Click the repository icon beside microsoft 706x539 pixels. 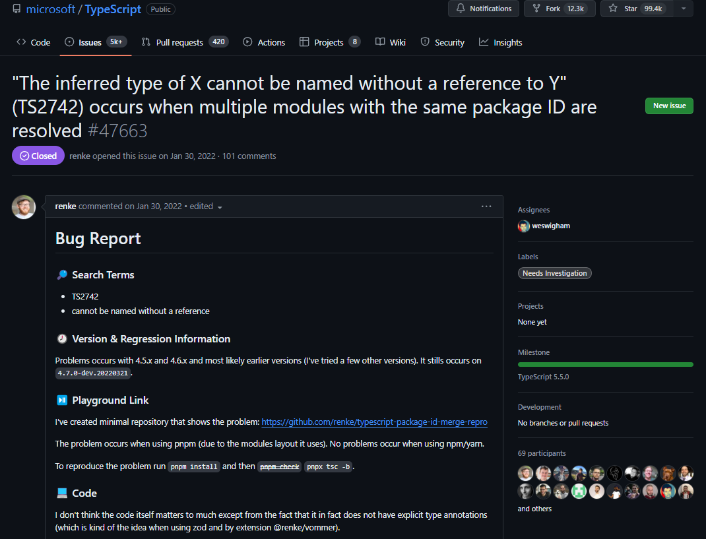(x=16, y=9)
